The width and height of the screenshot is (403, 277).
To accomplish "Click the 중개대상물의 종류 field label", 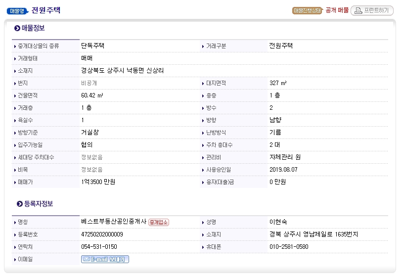I will click(38, 46).
